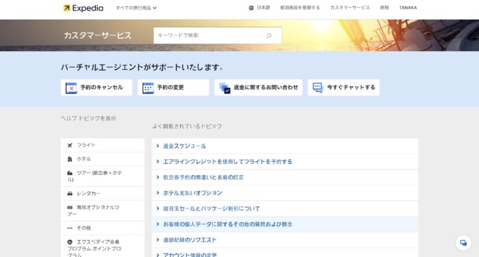Click the globe language icon
Screen dimensions: 479x257
251,8
